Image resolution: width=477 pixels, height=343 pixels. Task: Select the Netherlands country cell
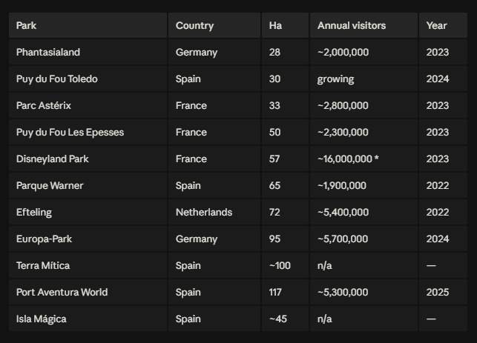click(x=214, y=213)
